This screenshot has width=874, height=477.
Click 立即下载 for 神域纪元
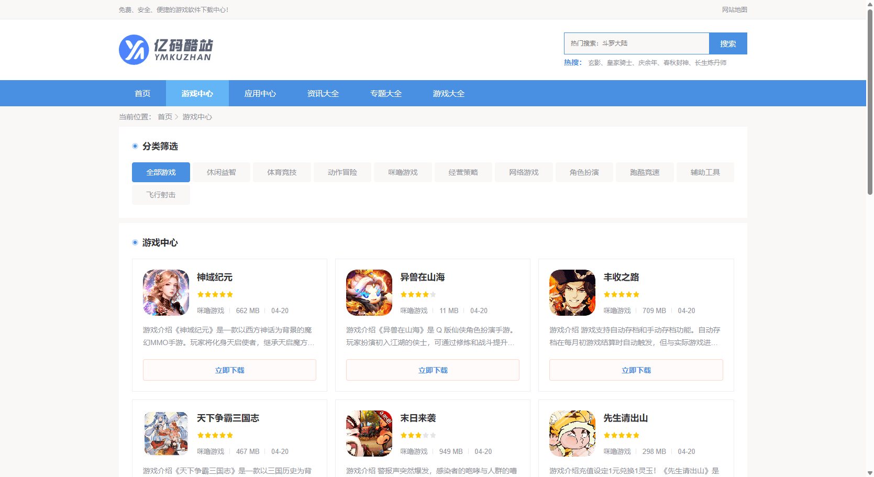229,370
